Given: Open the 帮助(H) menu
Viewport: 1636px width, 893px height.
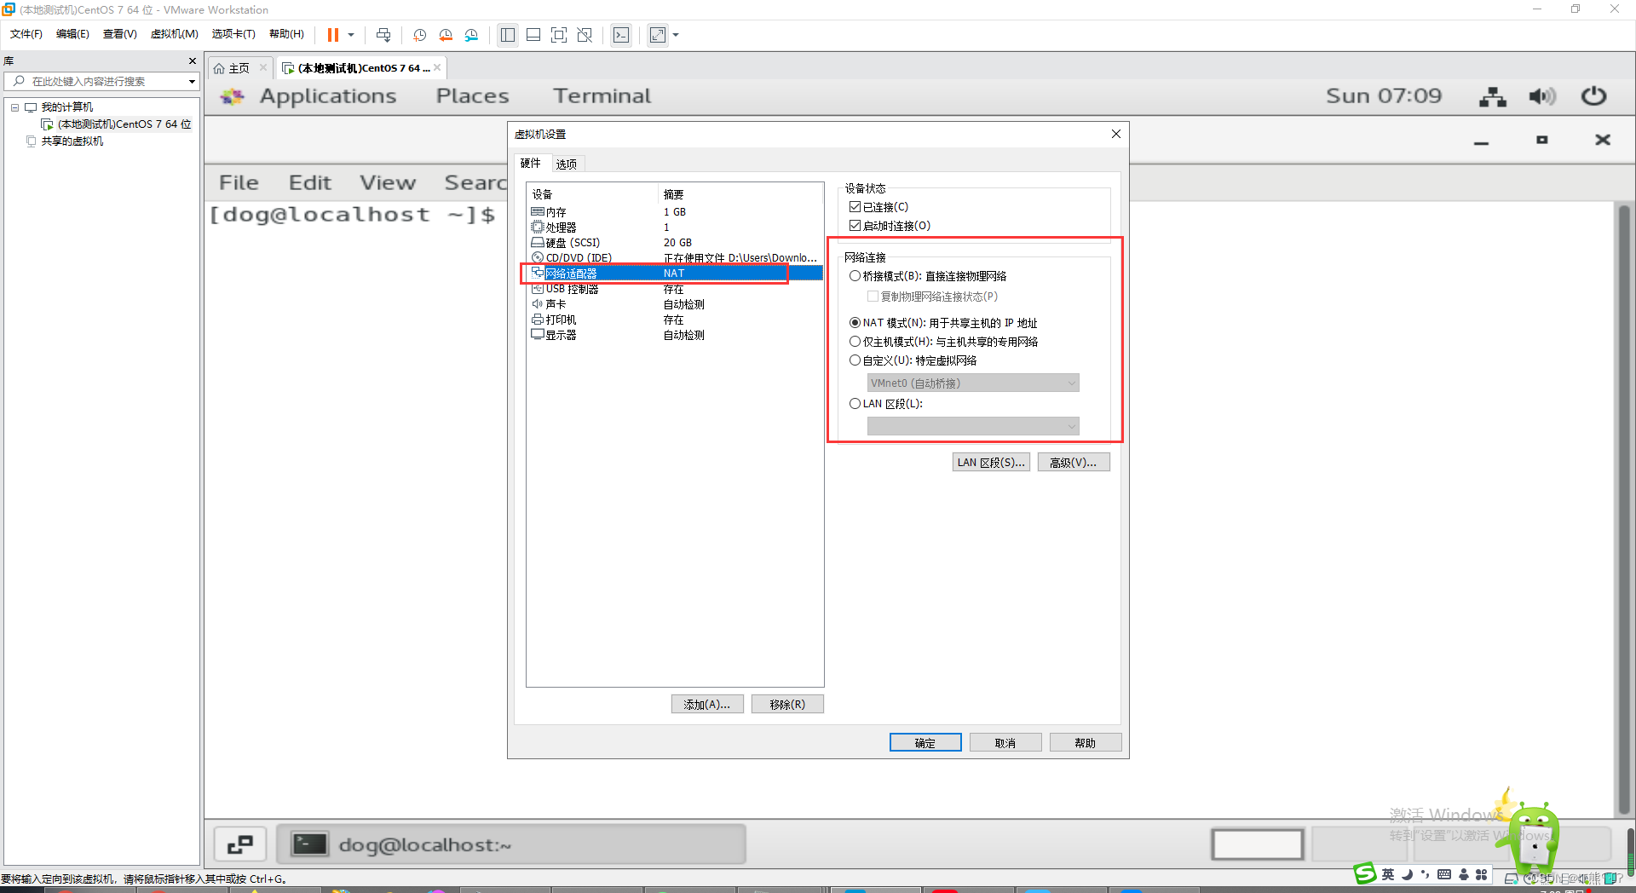Looking at the screenshot, I should click(286, 34).
